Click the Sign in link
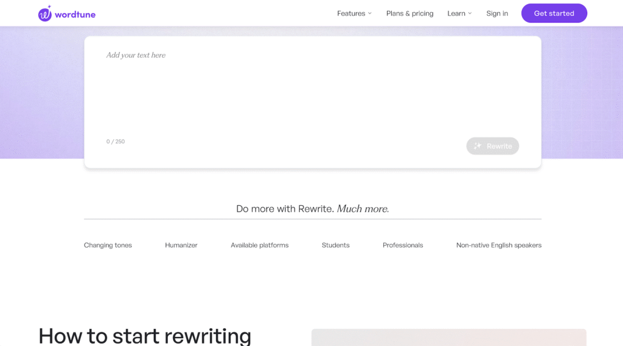 point(497,13)
